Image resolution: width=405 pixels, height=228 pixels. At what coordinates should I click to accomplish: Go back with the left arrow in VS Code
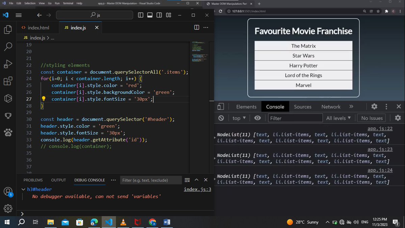(x=39, y=15)
